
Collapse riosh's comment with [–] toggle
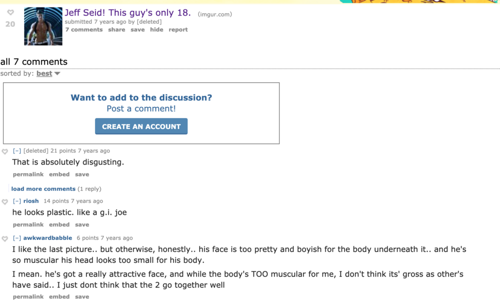(17, 201)
